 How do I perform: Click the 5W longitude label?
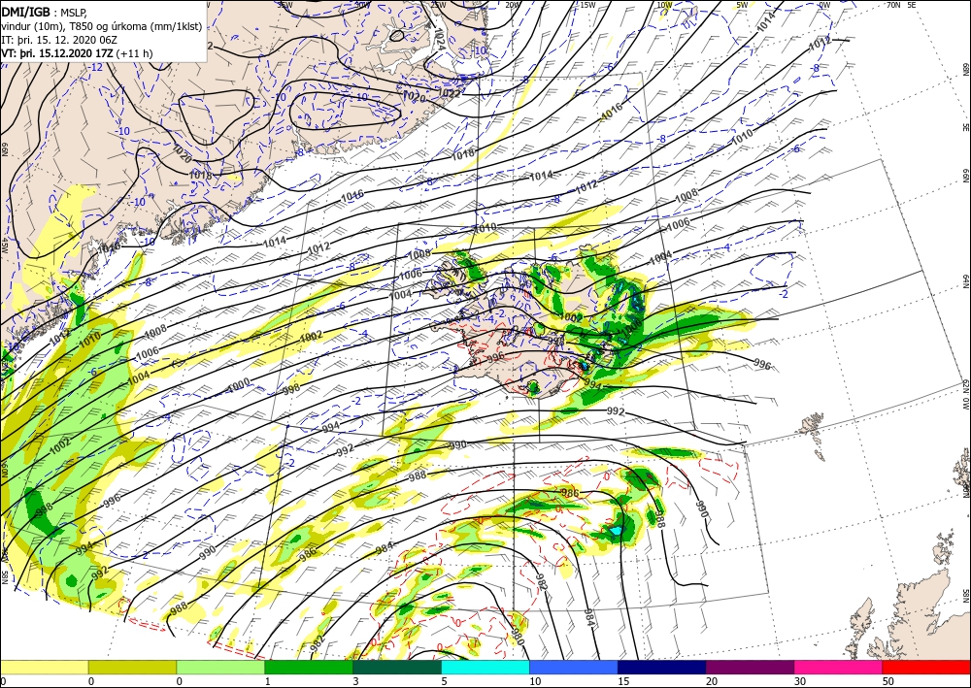(x=742, y=5)
